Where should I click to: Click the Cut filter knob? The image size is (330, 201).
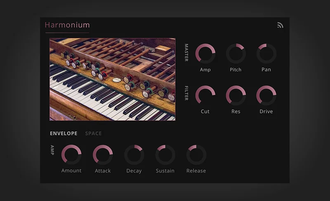point(205,95)
